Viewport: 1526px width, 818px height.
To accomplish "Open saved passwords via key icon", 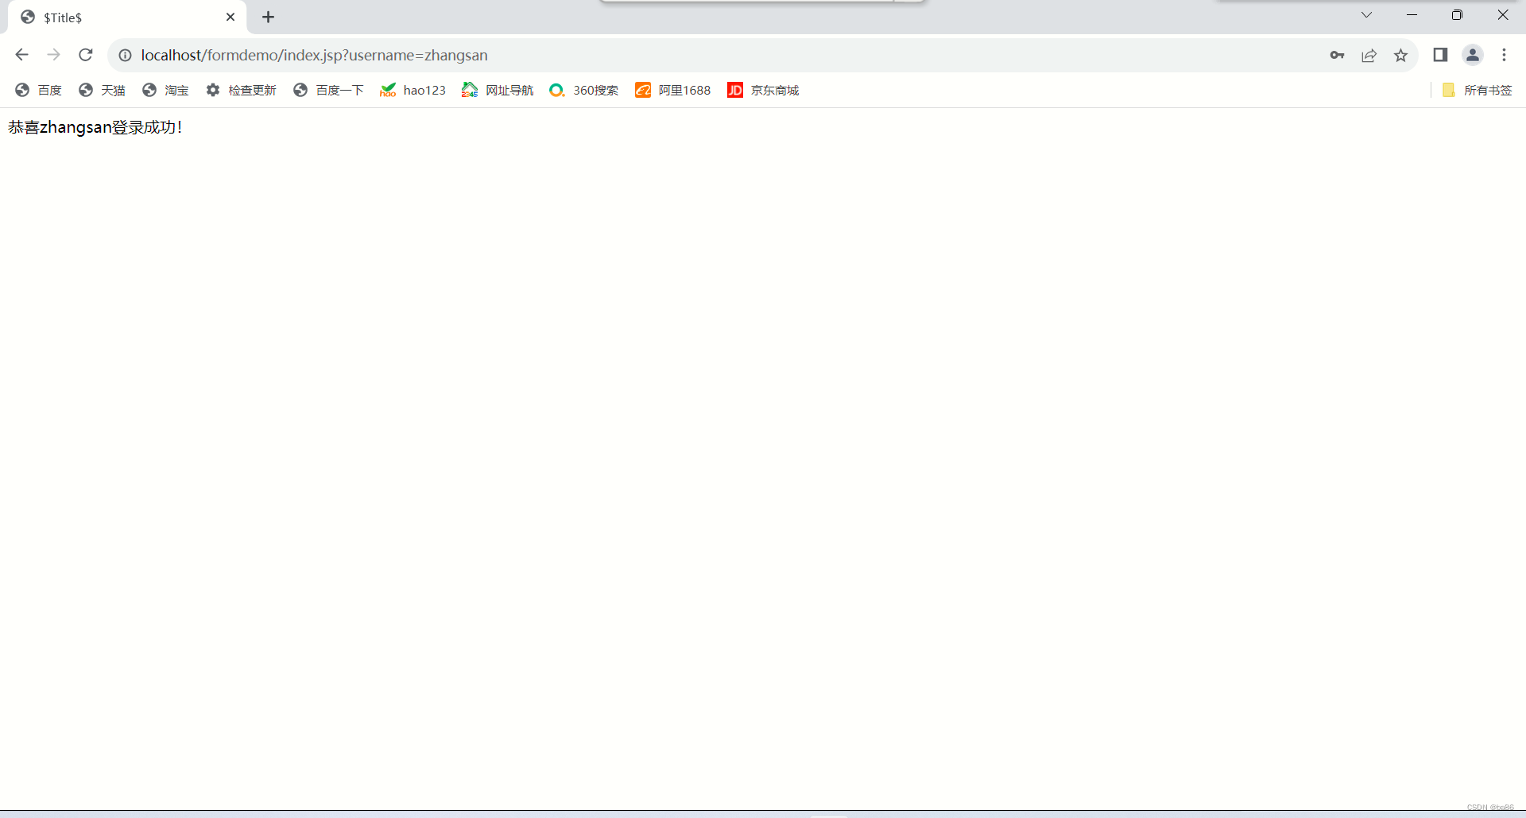I will (1338, 55).
